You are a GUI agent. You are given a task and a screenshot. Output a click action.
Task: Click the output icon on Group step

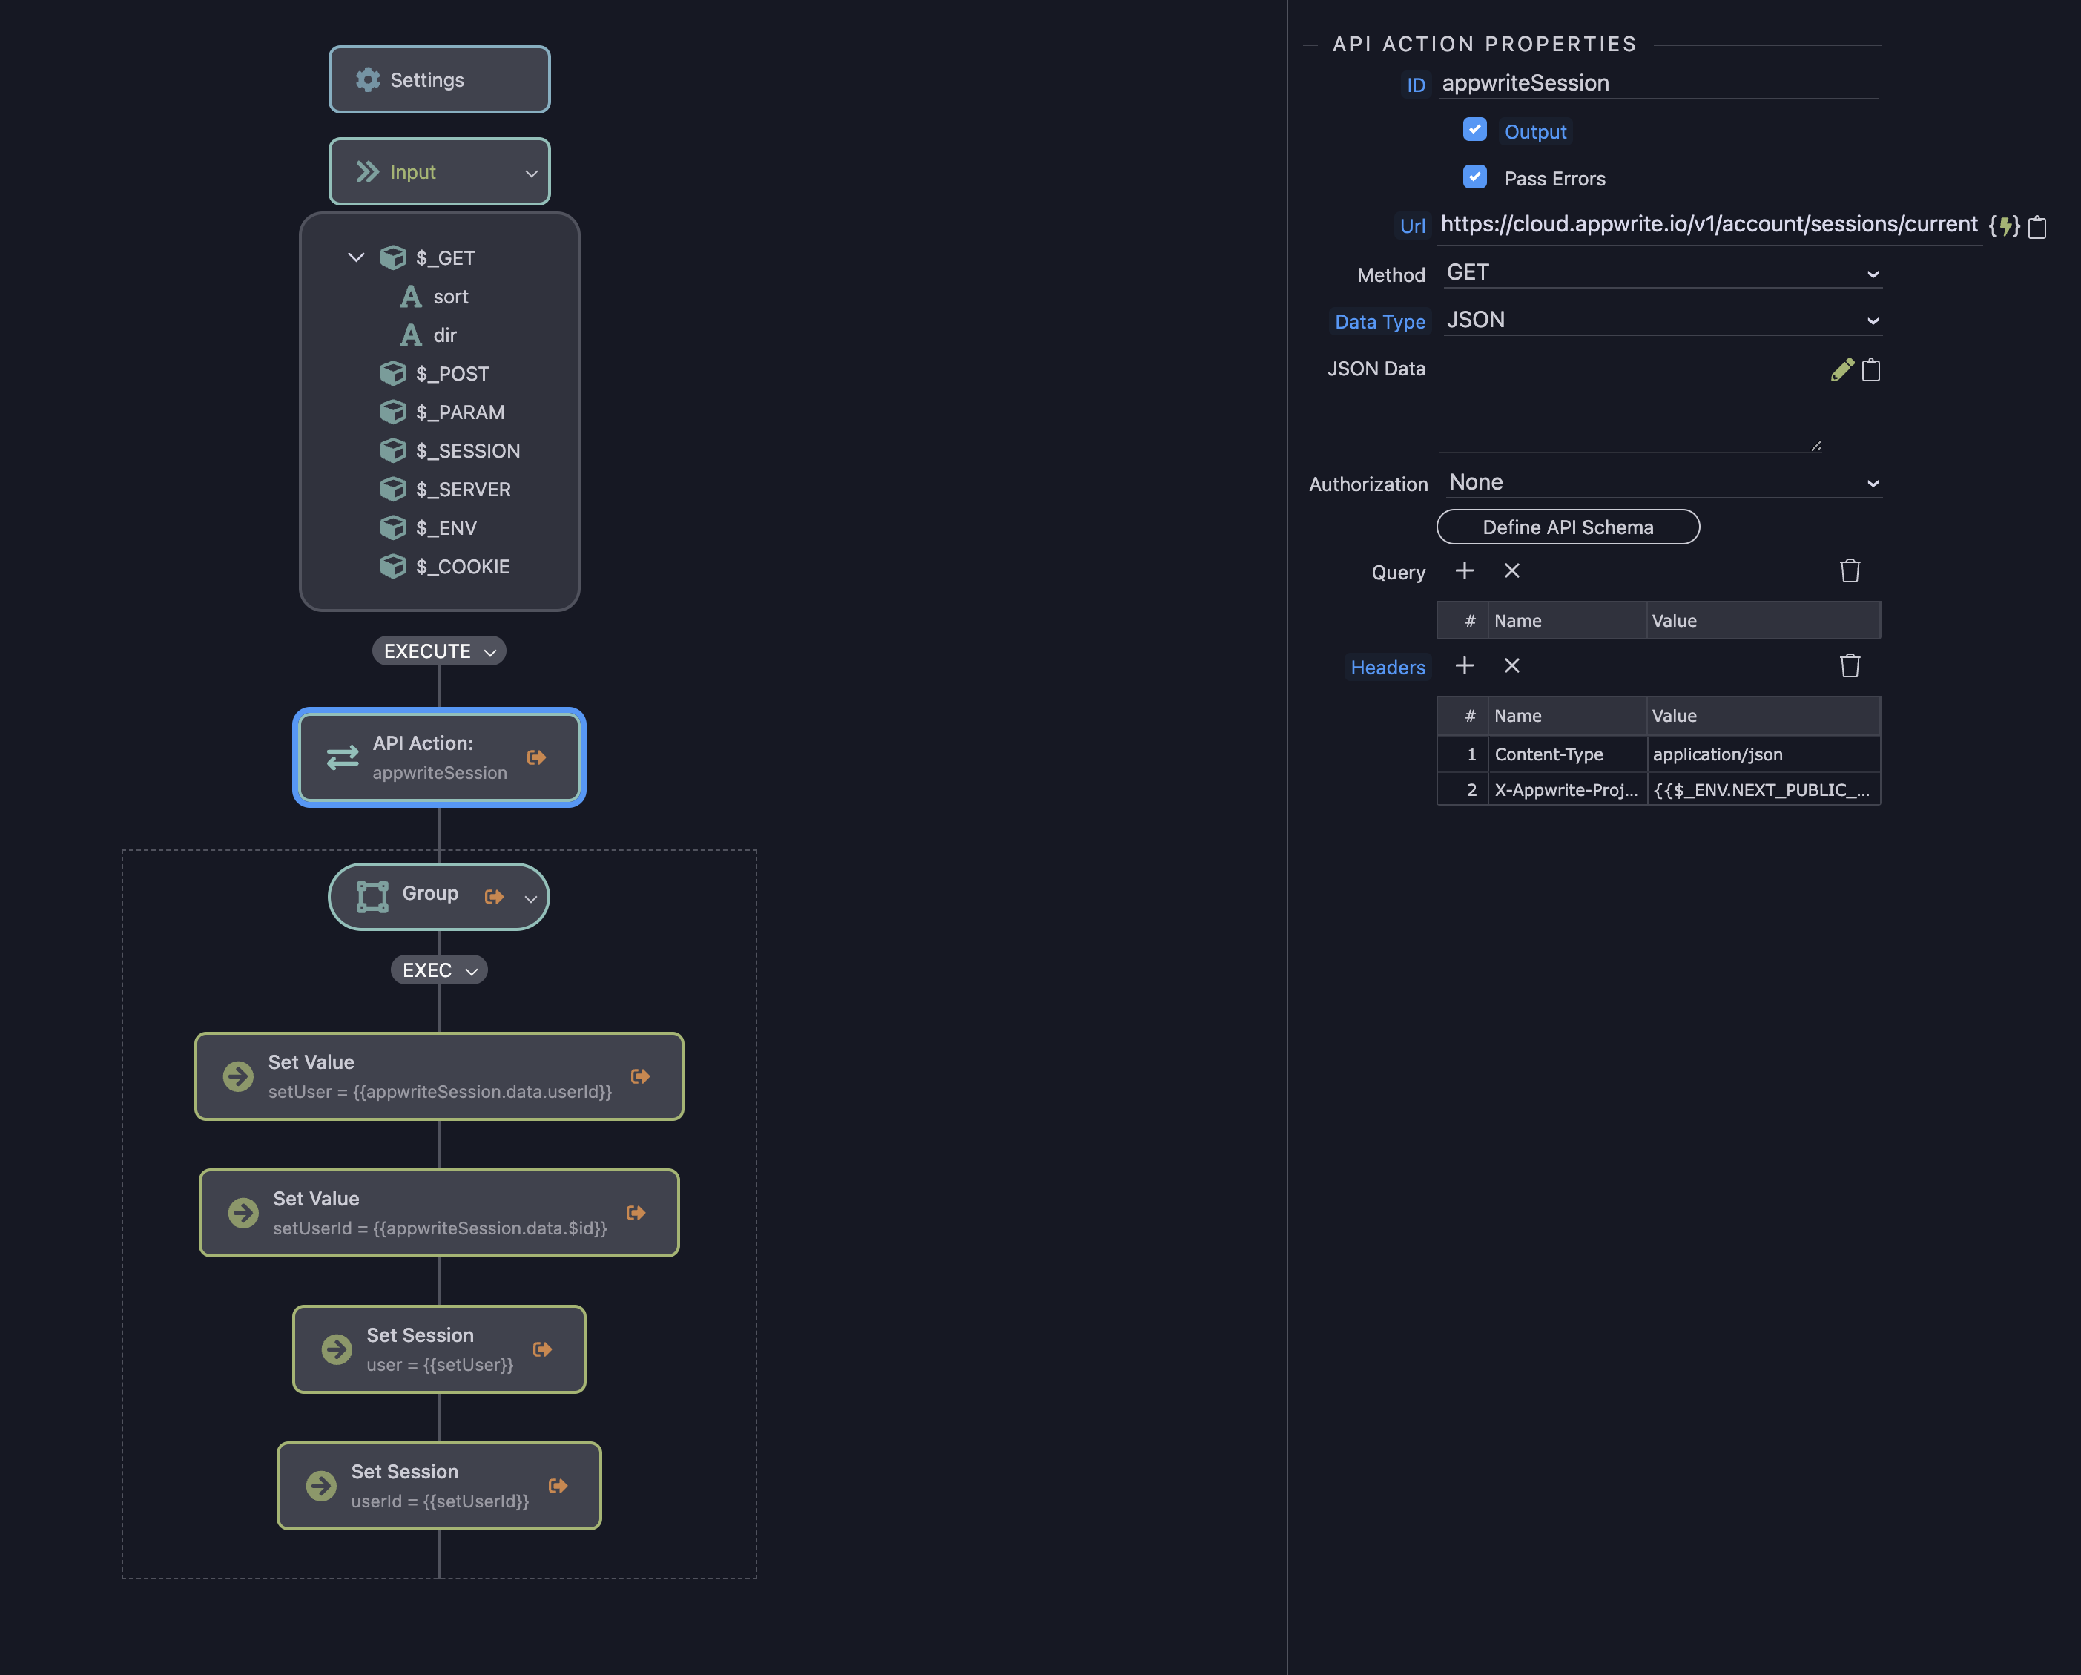(494, 897)
